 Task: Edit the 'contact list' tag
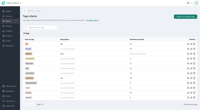click(191, 78)
